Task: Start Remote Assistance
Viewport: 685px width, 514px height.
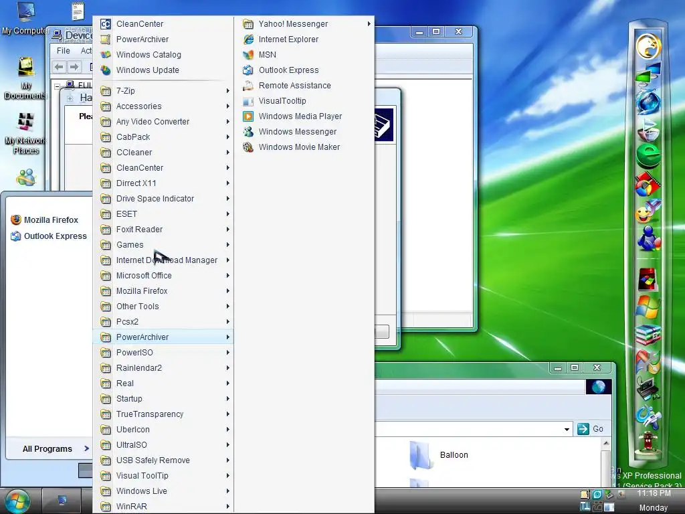Action: (305, 86)
